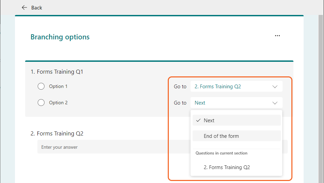The width and height of the screenshot is (324, 183).
Task: Click the Option 2 label text
Action: click(x=58, y=103)
